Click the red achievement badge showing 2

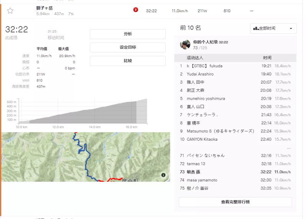(135, 10)
